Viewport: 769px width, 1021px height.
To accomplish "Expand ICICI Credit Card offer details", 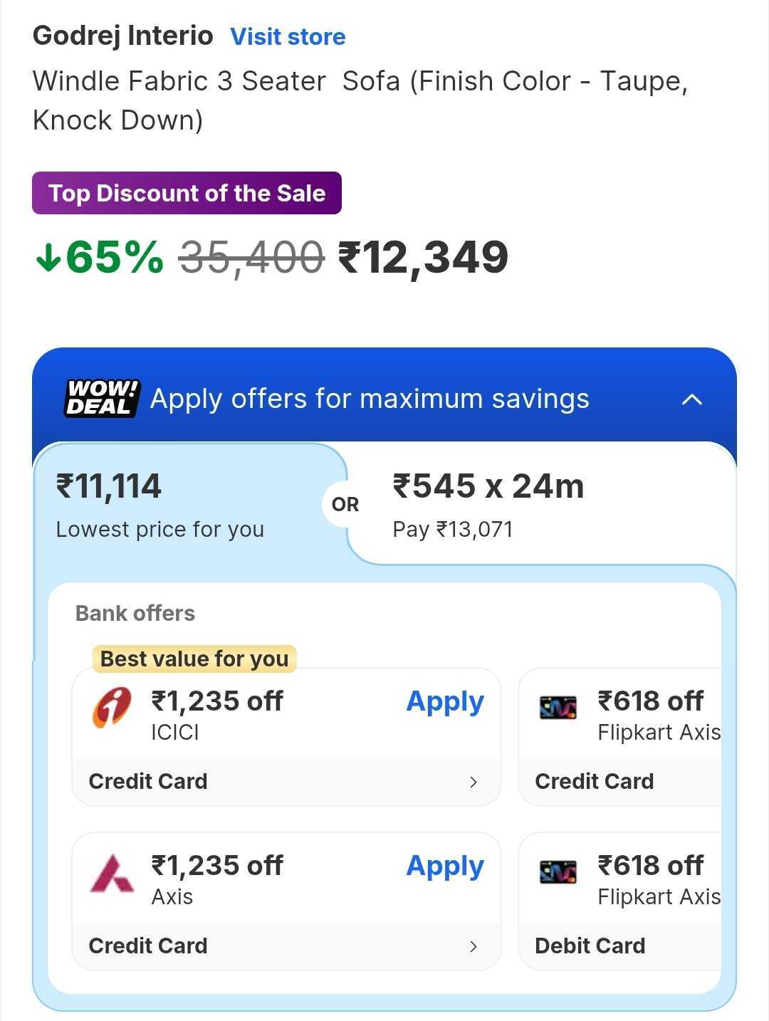I will pyautogui.click(x=474, y=782).
